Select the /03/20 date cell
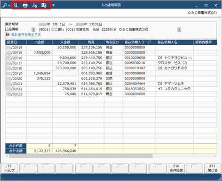222x181 pixels. point(16,79)
